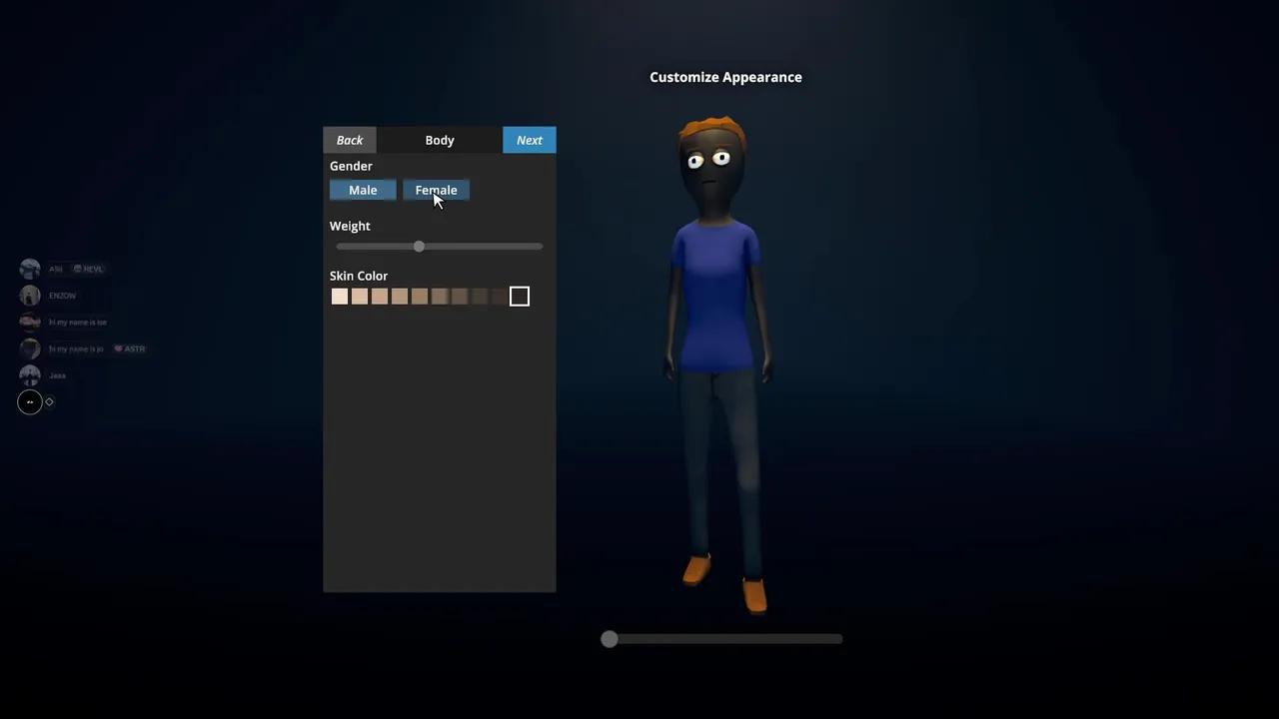Pick the ninth skin color swatch from left
Screen dimensions: 1279x719
click(x=500, y=297)
